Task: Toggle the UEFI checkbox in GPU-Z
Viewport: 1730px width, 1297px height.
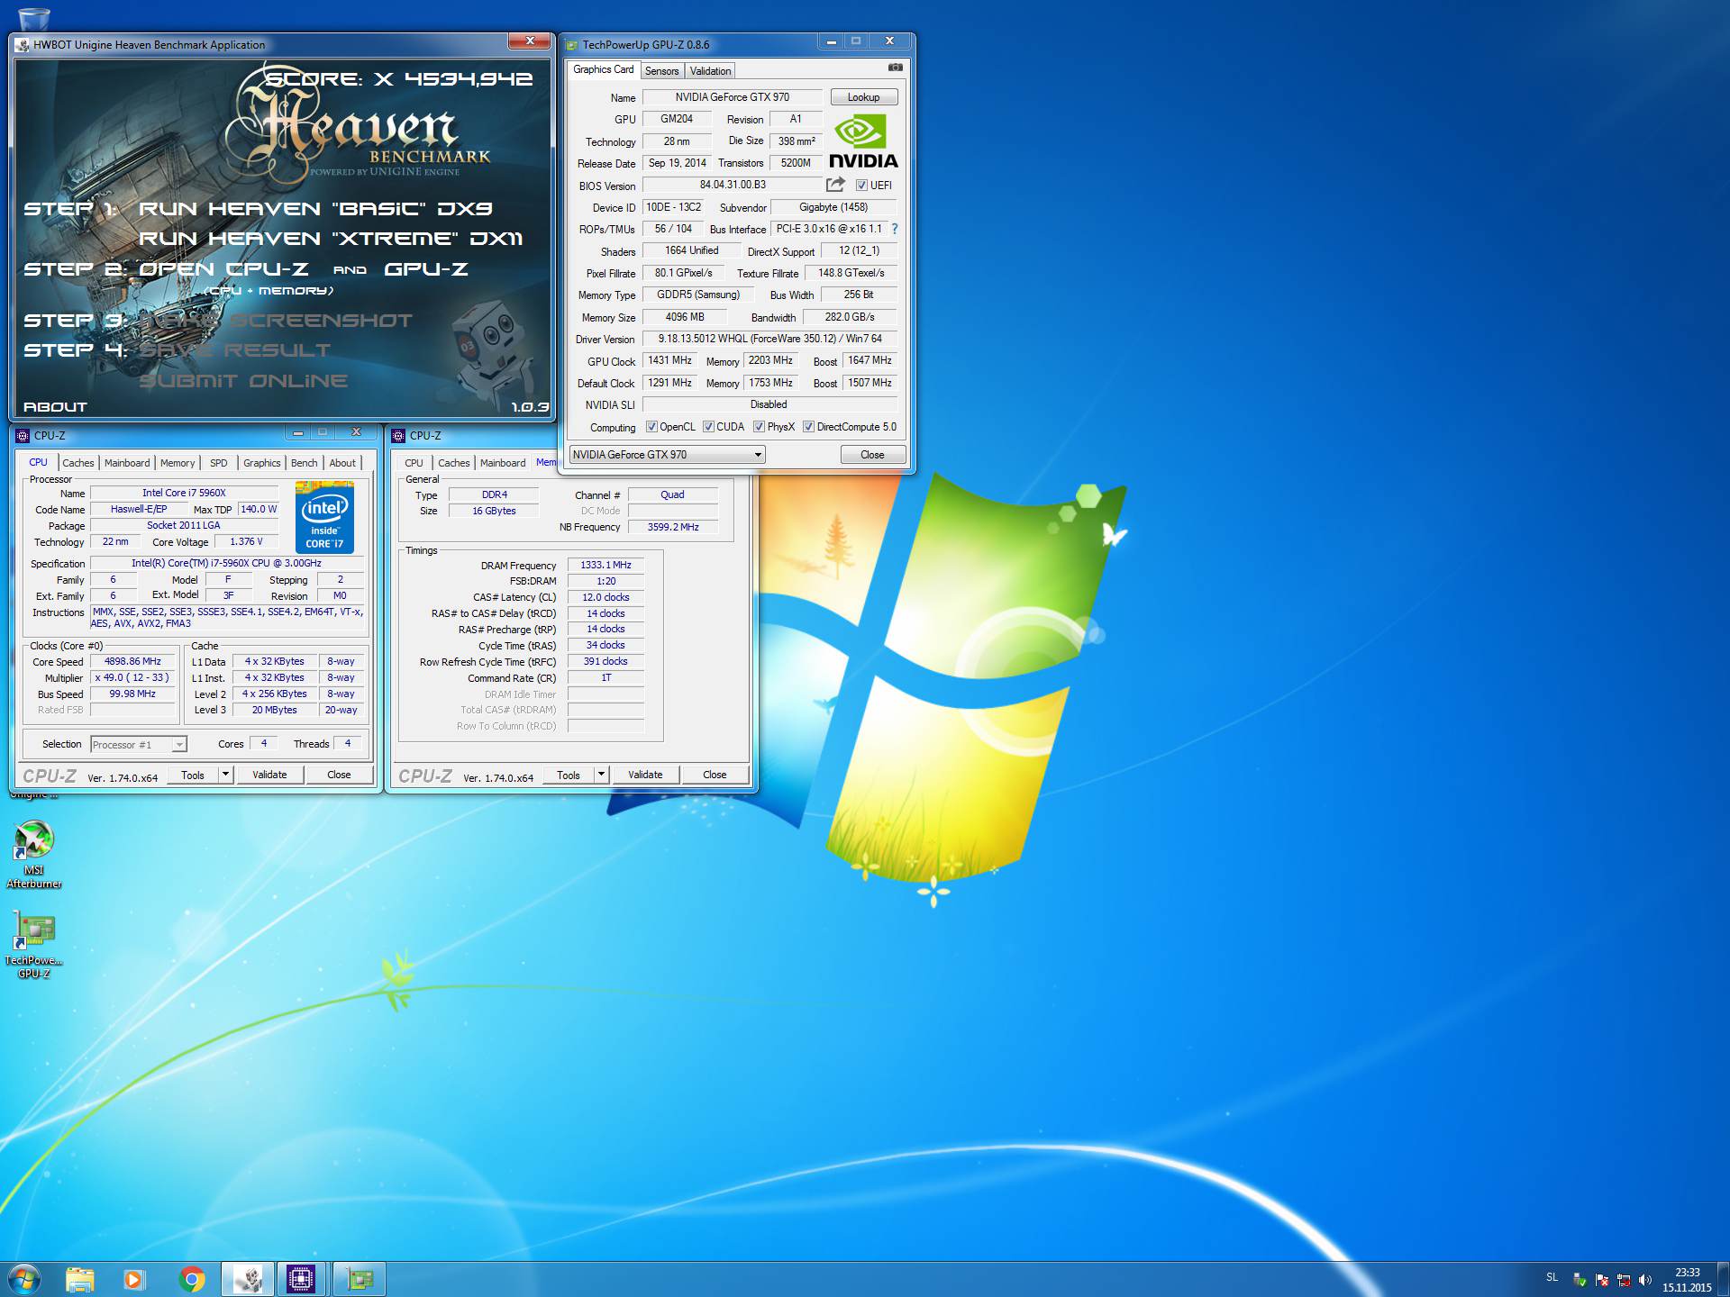Action: (x=861, y=186)
